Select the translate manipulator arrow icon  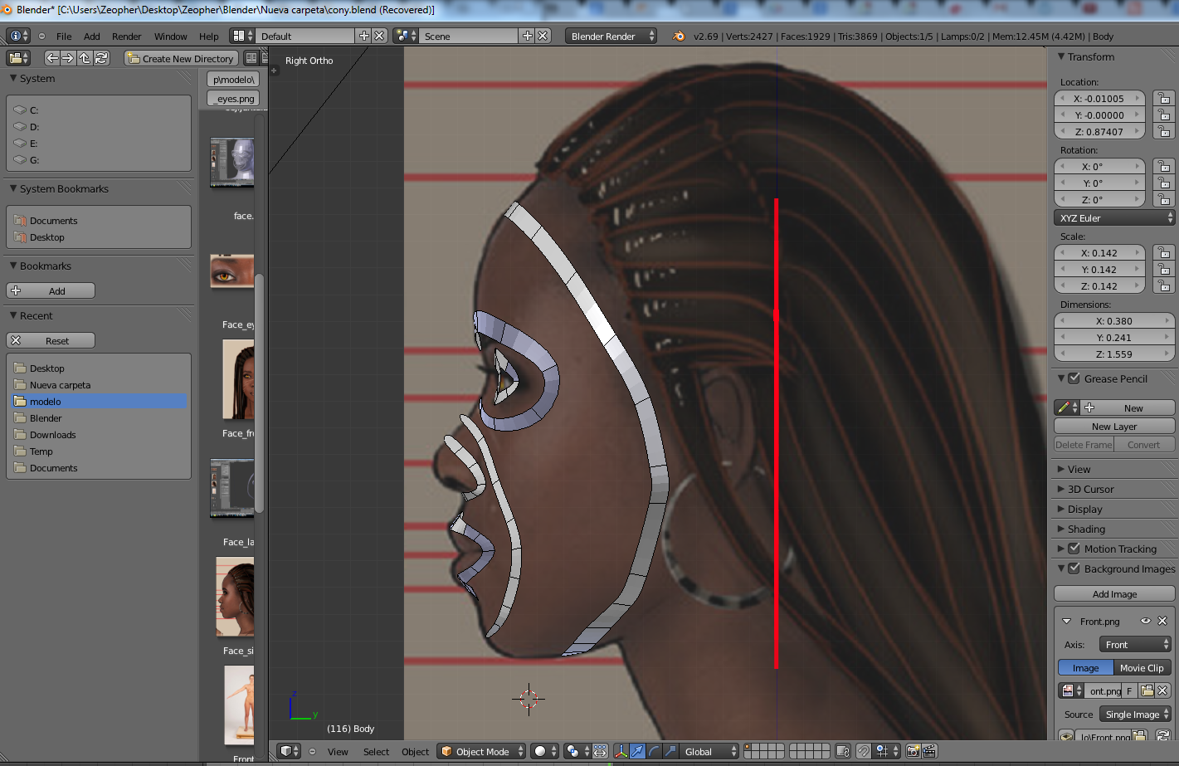(x=637, y=751)
